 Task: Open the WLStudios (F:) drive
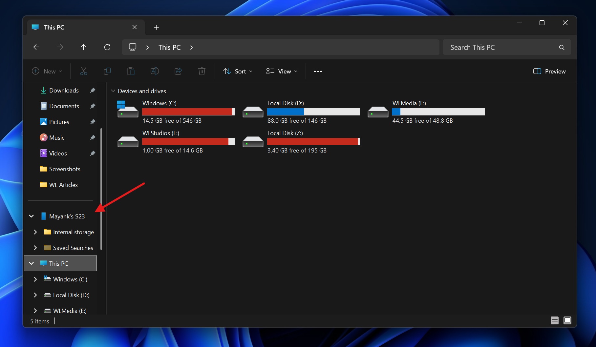pos(160,133)
